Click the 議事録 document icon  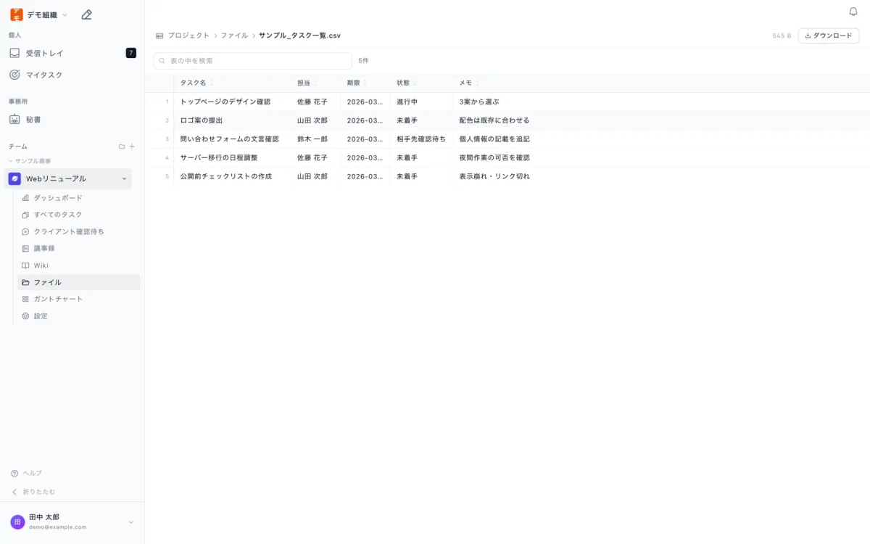25,248
